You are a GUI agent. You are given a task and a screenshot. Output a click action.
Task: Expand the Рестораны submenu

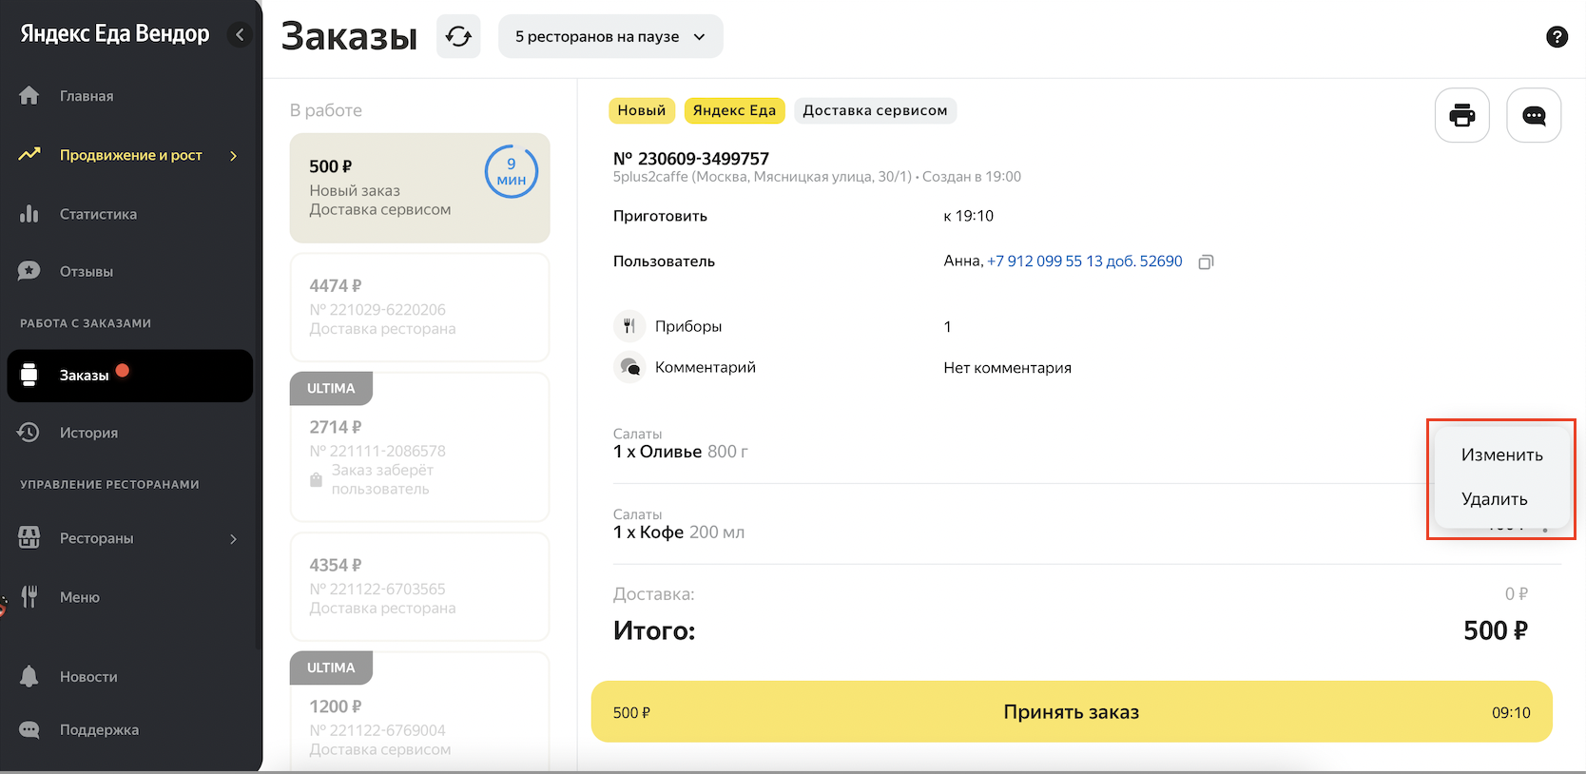click(233, 539)
